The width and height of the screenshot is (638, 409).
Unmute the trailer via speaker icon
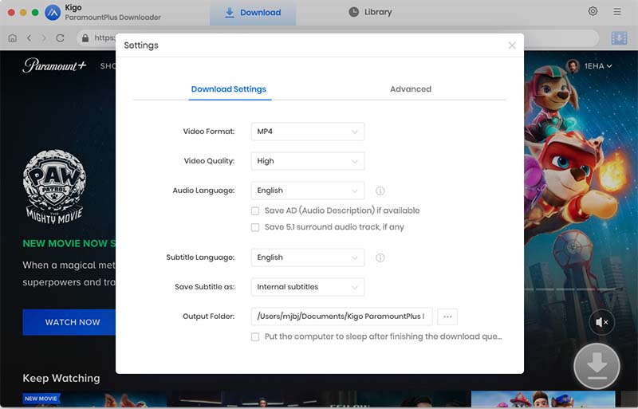coord(601,322)
